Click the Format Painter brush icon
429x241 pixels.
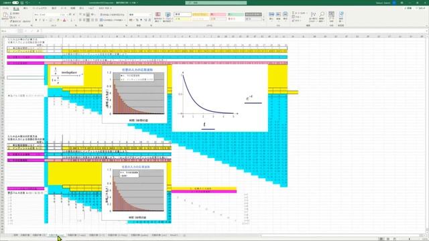coord(11,21)
